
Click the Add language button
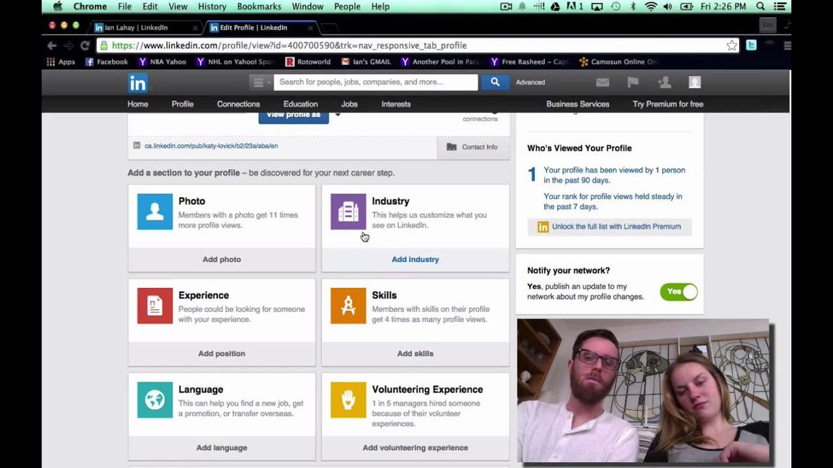click(x=222, y=448)
